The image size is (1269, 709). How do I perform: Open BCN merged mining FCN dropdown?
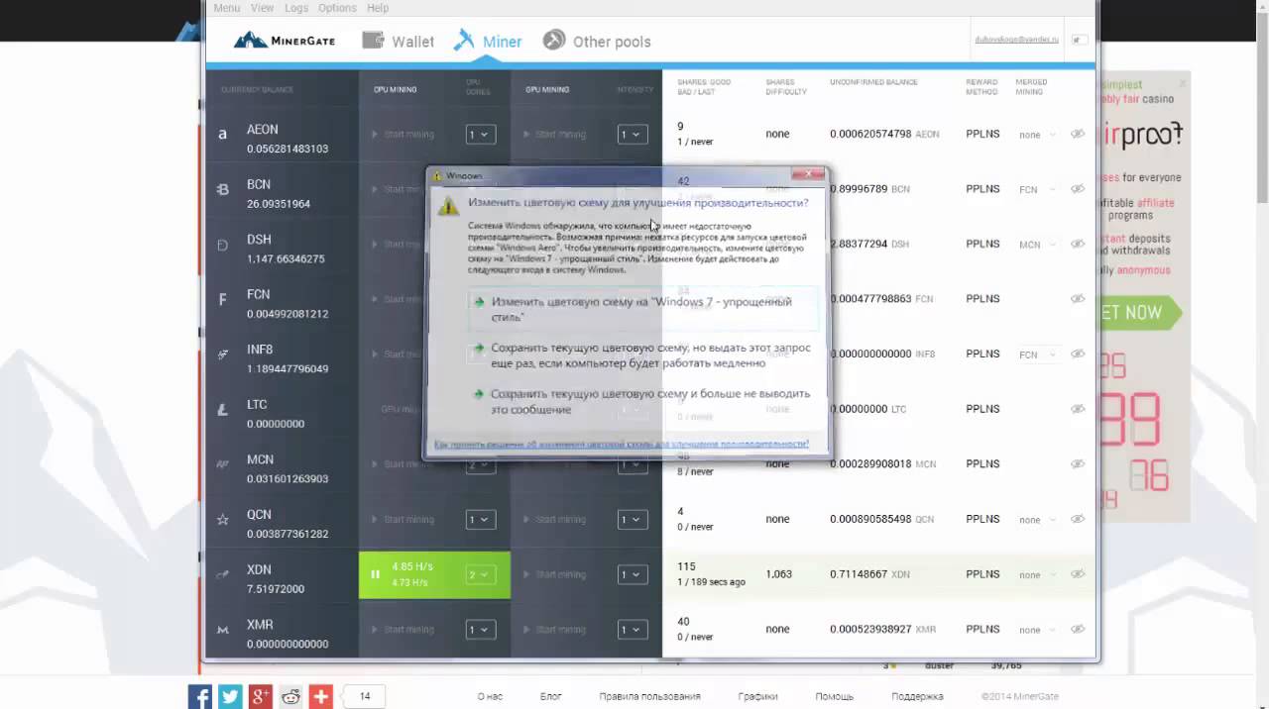point(1037,189)
